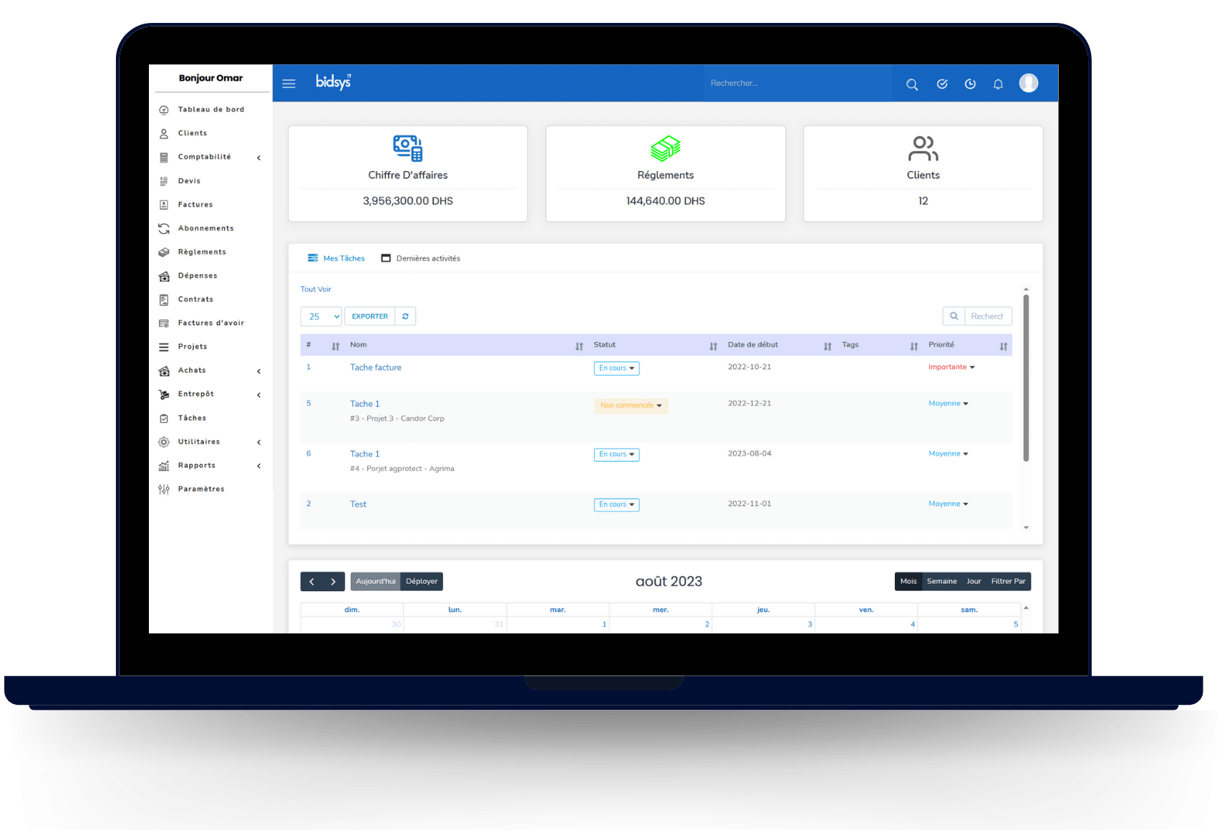Select Semaine calendar view
Viewport: 1217px width, 830px height.
coord(941,582)
